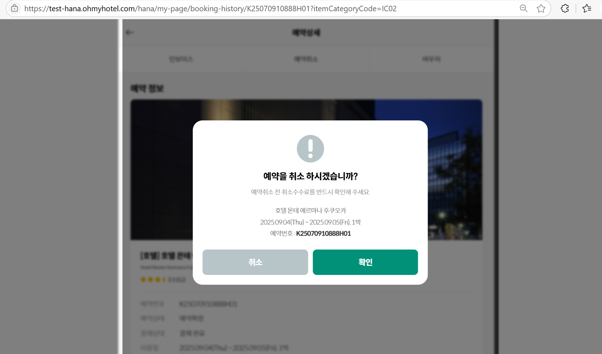Click the cancellation fee notice text
Image resolution: width=602 pixels, height=354 pixels.
point(310,192)
